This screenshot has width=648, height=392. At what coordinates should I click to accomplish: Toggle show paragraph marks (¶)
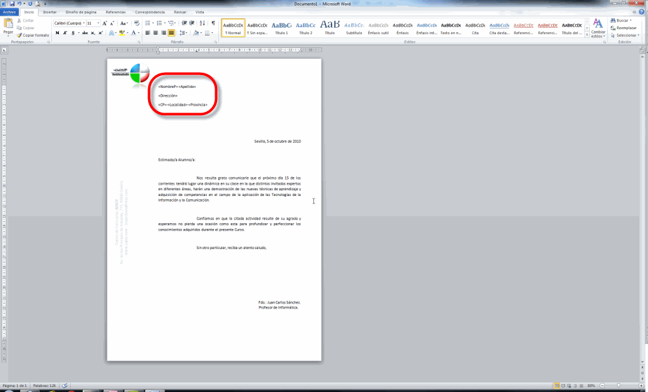[x=213, y=23]
